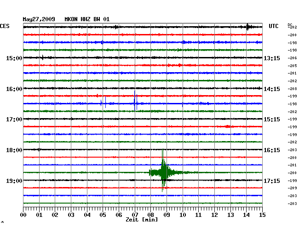This screenshot has width=299, height=227.
Task: Click the red burst near minute 13 below 17:00
Action: 228,126
